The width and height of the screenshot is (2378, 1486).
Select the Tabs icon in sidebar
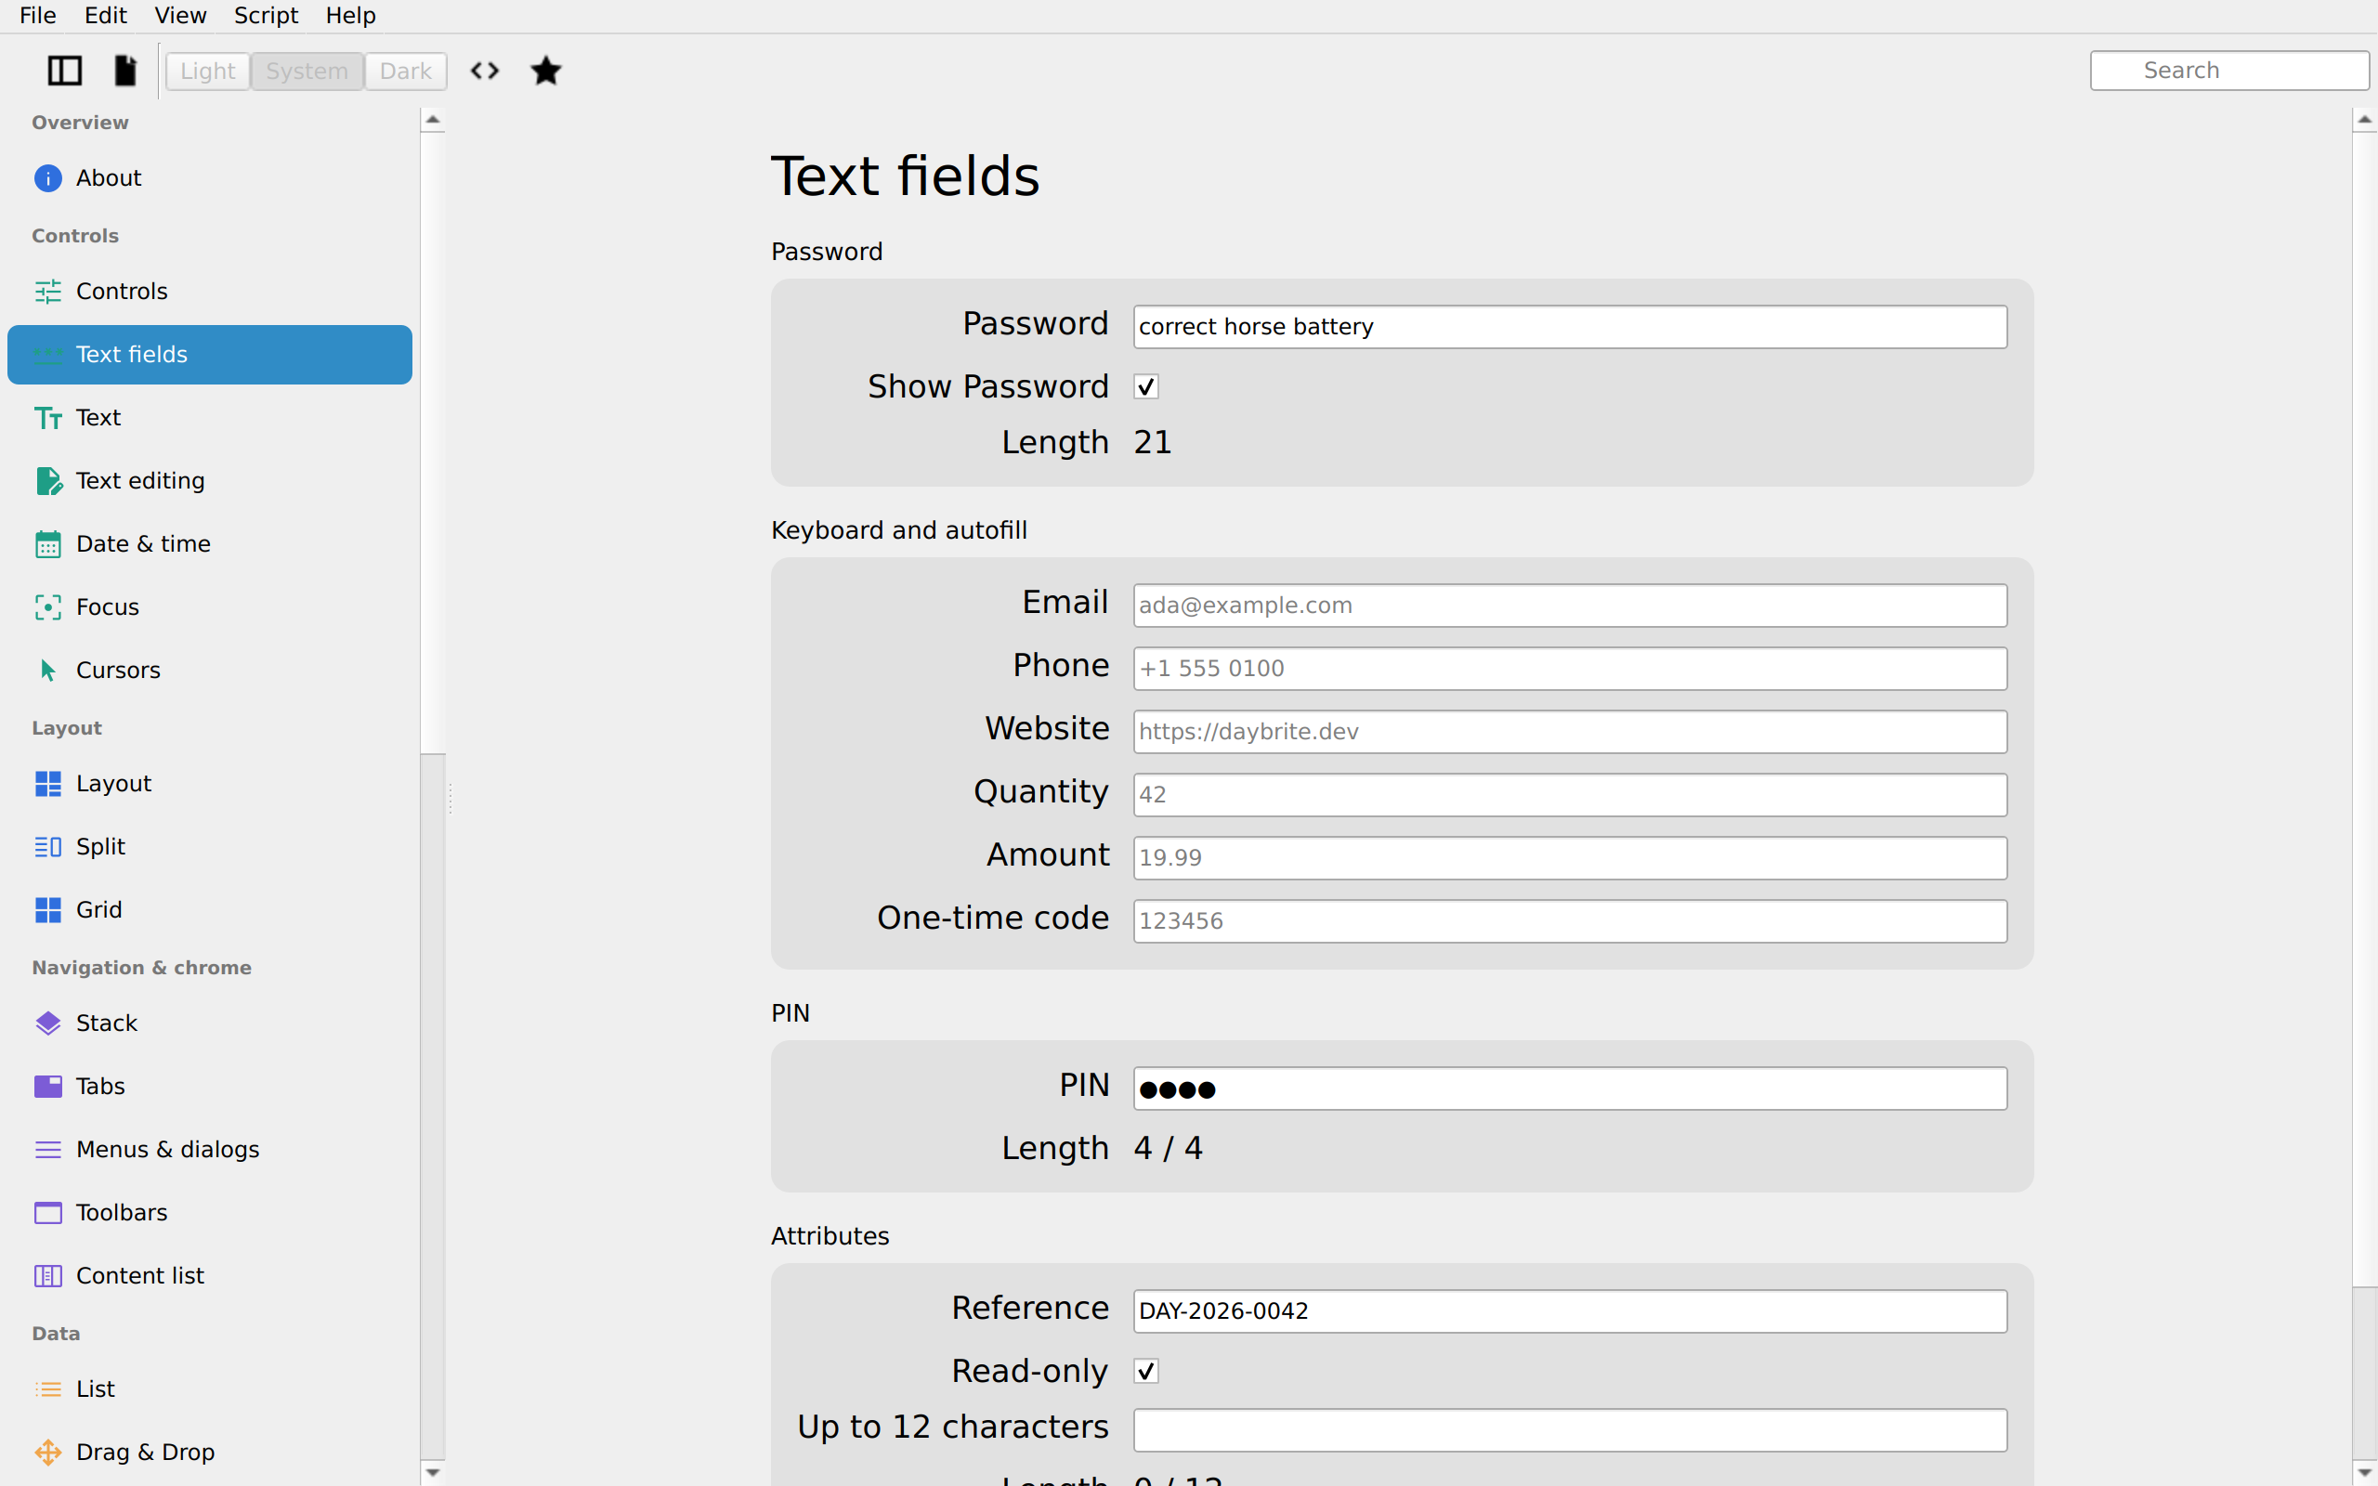coord(48,1086)
